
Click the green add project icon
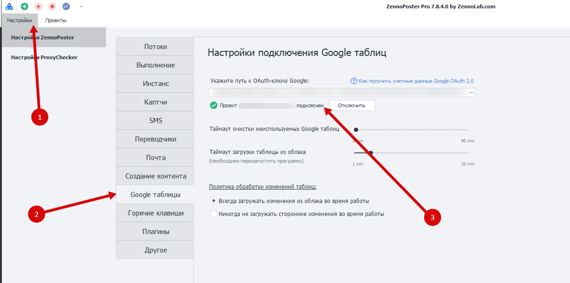tap(25, 6)
